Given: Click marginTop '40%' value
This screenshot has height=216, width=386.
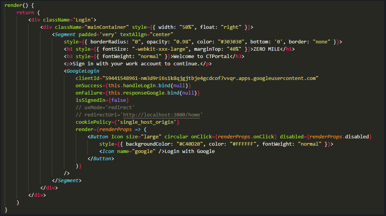Looking at the screenshot, I should point(234,49).
